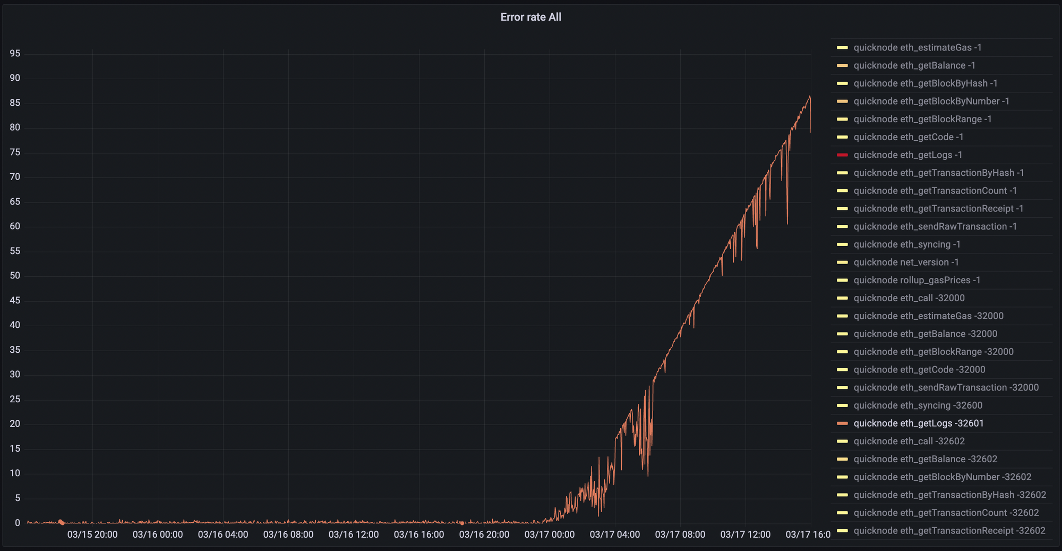Select legend series quicknode eth_getBlockByHash -1
This screenshot has width=1062, height=551.
[925, 83]
